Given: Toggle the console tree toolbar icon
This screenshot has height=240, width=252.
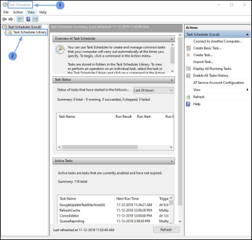Looking at the screenshot, I should 20,20.
